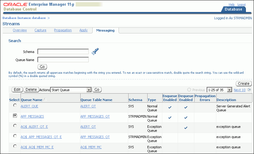The width and height of the screenshot is (254, 154).
Task: Open the AQ$_ALERT_QT_E queue link
Action: [x=34, y=127]
